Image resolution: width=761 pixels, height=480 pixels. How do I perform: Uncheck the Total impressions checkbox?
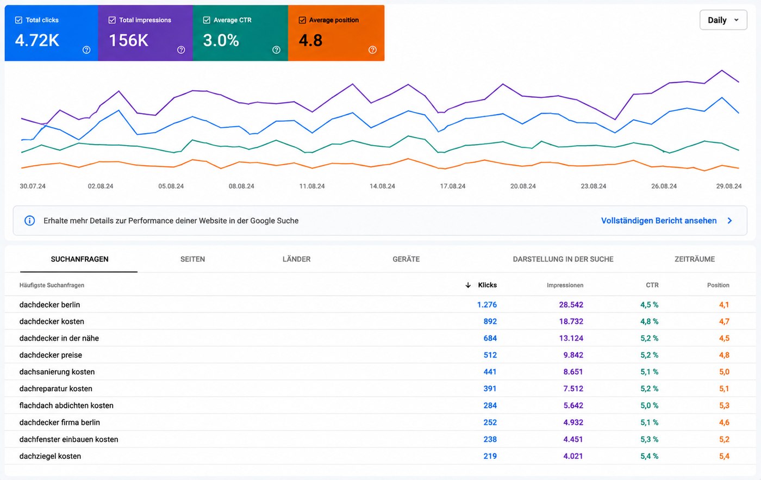112,20
